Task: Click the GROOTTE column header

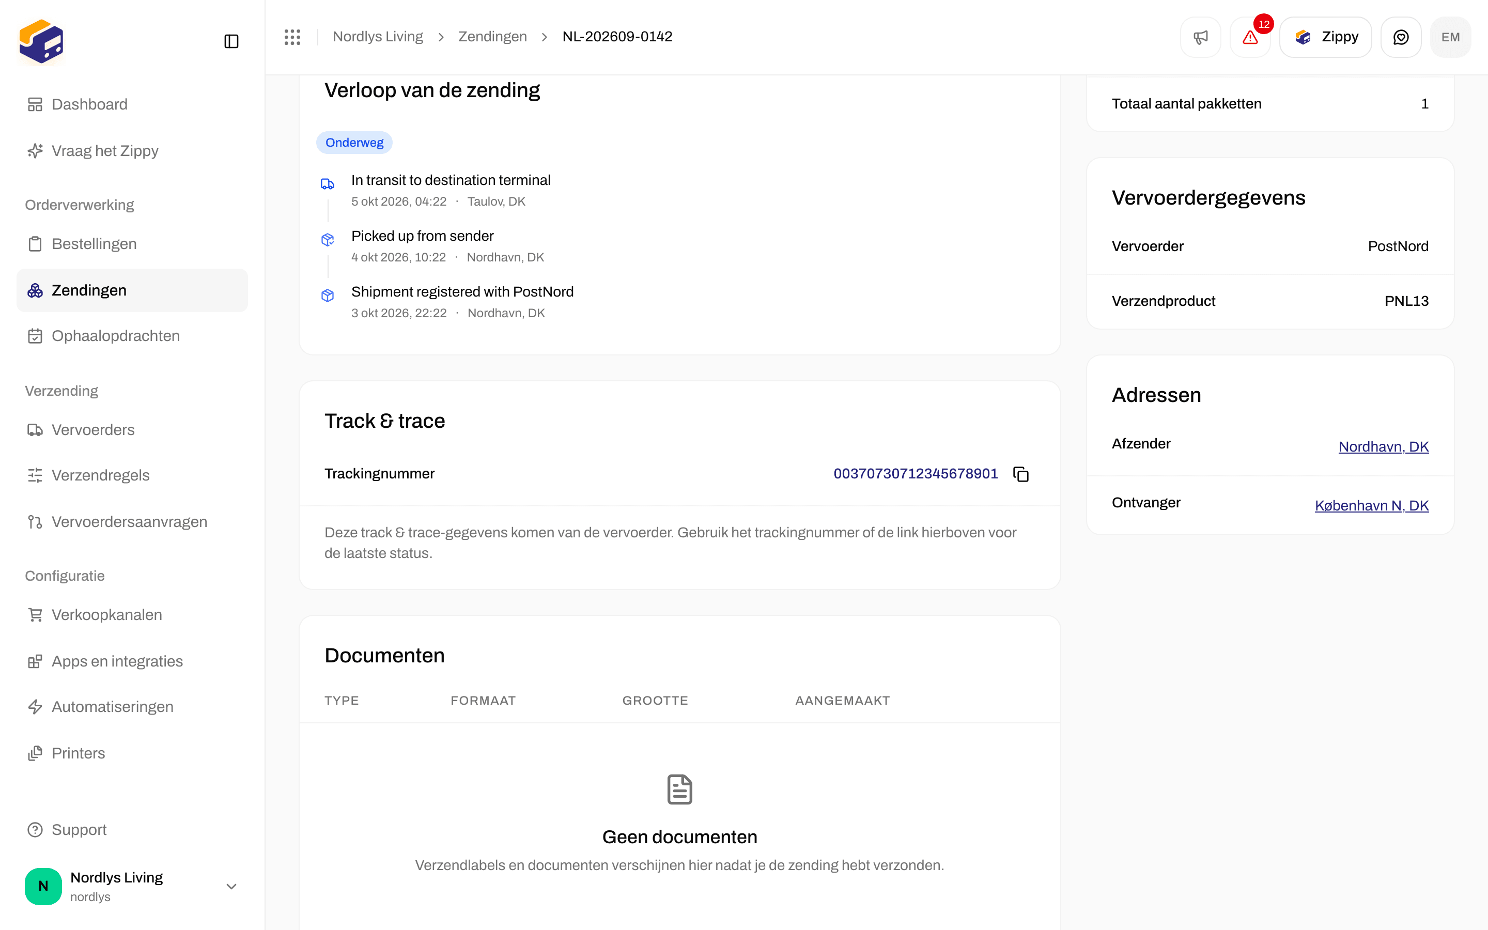Action: point(656,701)
